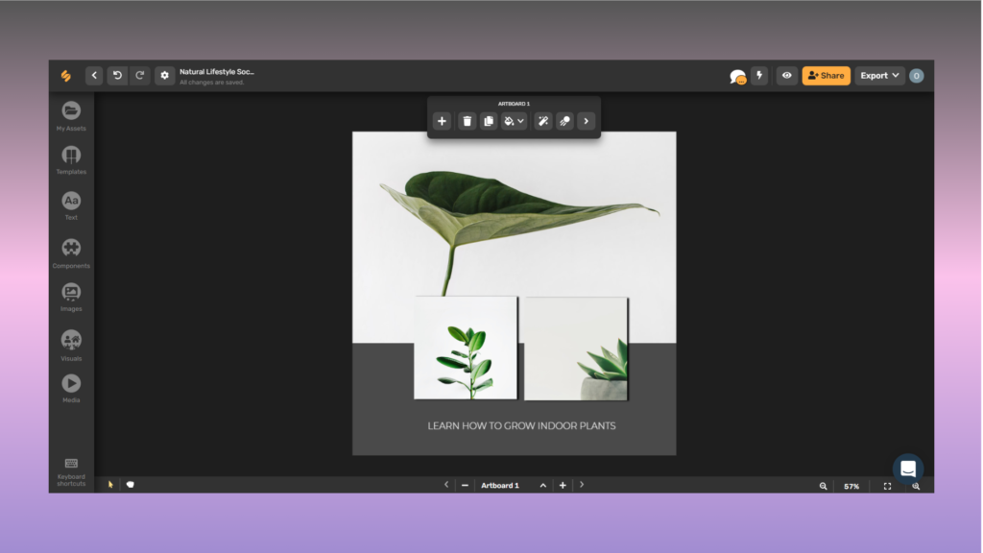The height and width of the screenshot is (553, 983).
Task: Select the magic wand icon on the artboard toolbar
Action: [x=541, y=121]
